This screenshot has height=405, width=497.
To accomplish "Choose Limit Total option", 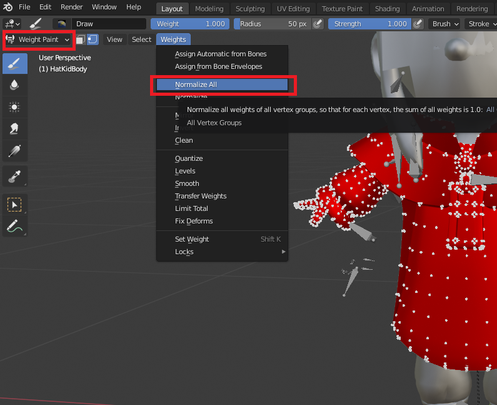I will [x=222, y=208].
